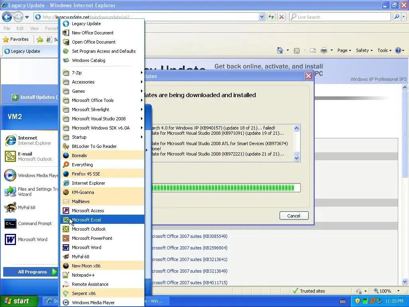Click the Serpent x86 icon
This screenshot has height=307, width=409.
[x=66, y=293]
